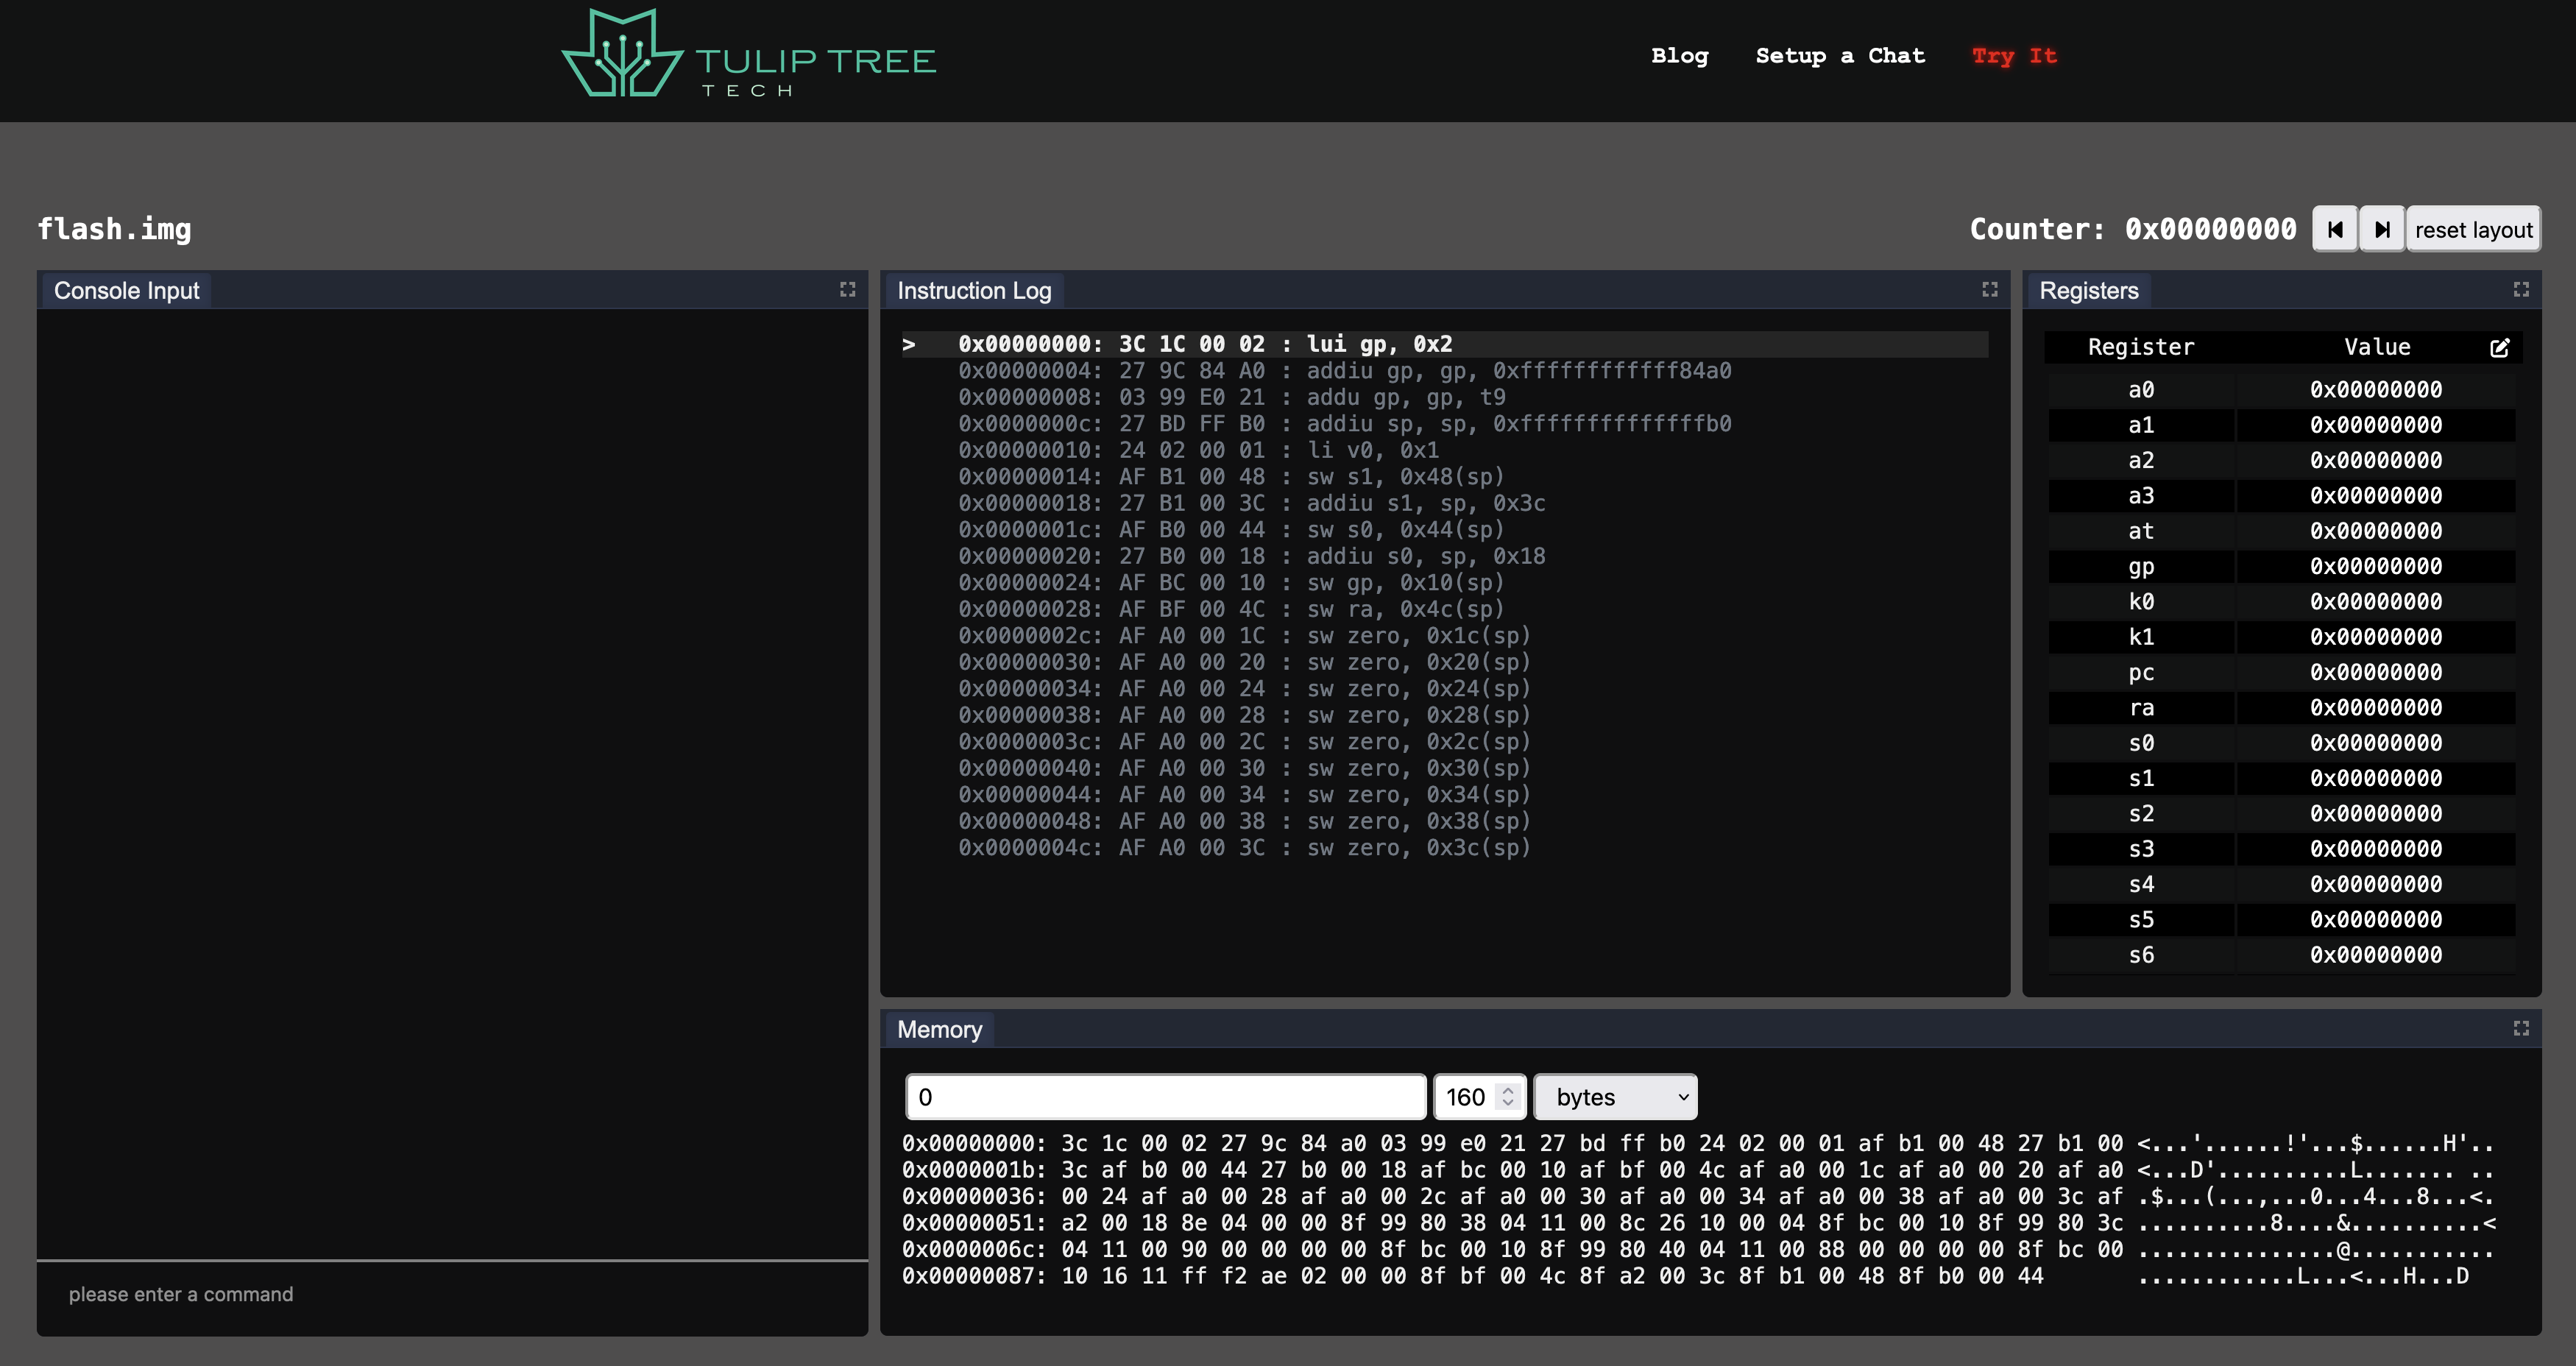The height and width of the screenshot is (1366, 2576).
Task: Click the s6 register value
Action: (x=2376, y=955)
